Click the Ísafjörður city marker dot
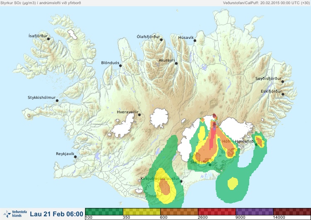The image size is (311, 220). coord(48,39)
